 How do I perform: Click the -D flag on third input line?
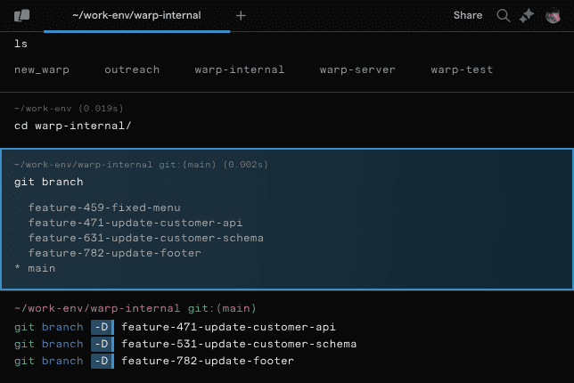pos(102,361)
